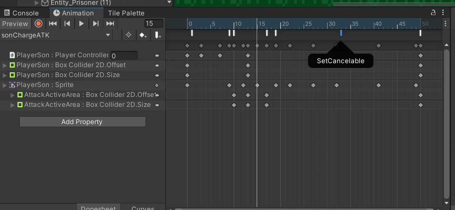Click the Player Controller value field

click(124, 56)
